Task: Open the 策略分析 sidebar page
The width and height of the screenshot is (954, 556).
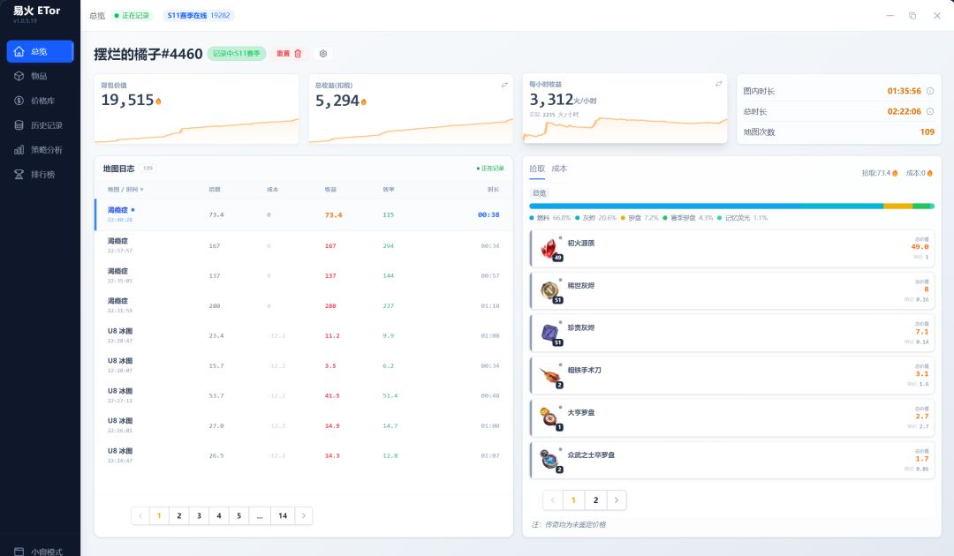Action: pyautogui.click(x=40, y=150)
